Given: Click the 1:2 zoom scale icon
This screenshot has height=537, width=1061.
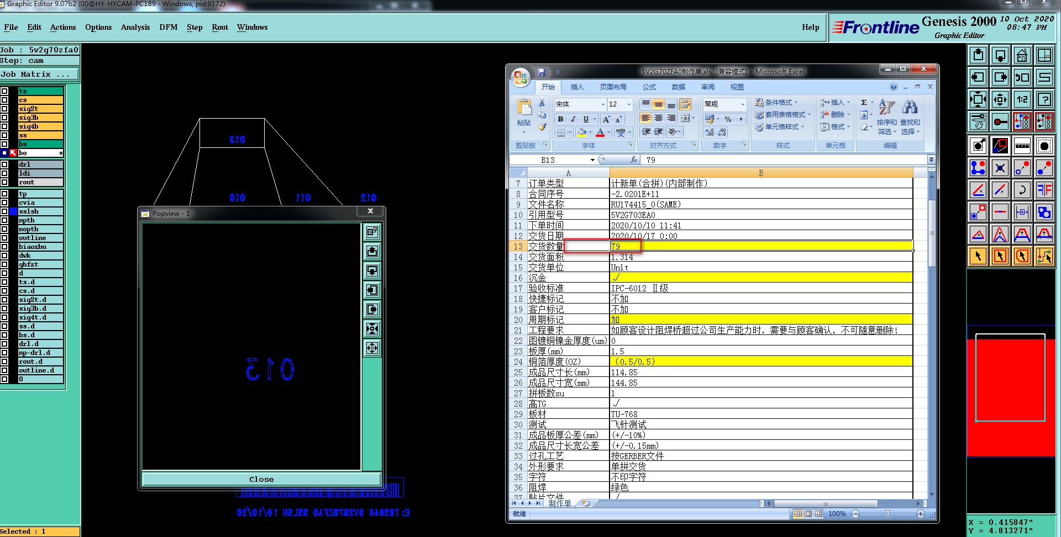Looking at the screenshot, I should coord(1022,99).
